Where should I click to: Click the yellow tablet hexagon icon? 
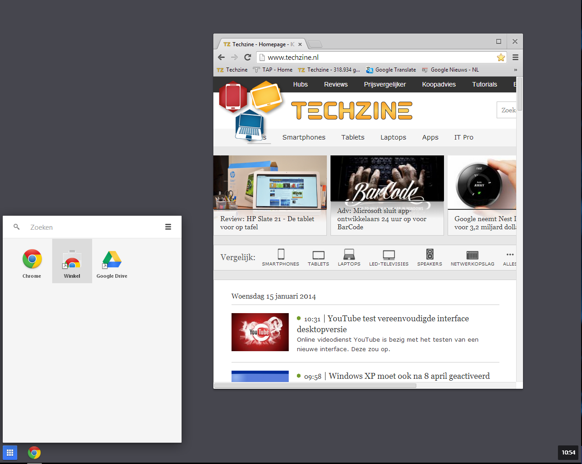tap(266, 96)
